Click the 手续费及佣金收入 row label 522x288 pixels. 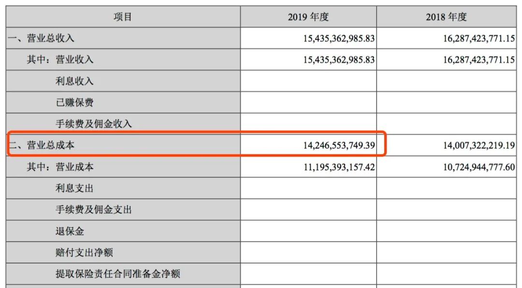click(x=94, y=124)
